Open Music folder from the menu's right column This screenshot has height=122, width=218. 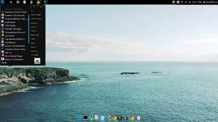[33, 43]
